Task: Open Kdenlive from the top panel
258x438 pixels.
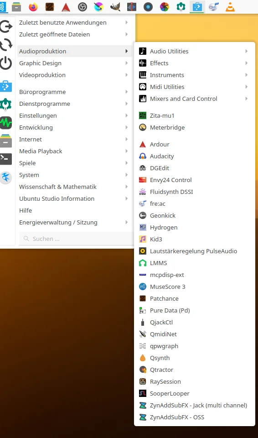Action: pos(132,7)
